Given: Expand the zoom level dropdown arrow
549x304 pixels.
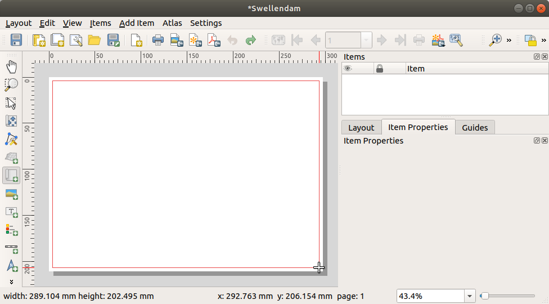Looking at the screenshot, I should (470, 296).
